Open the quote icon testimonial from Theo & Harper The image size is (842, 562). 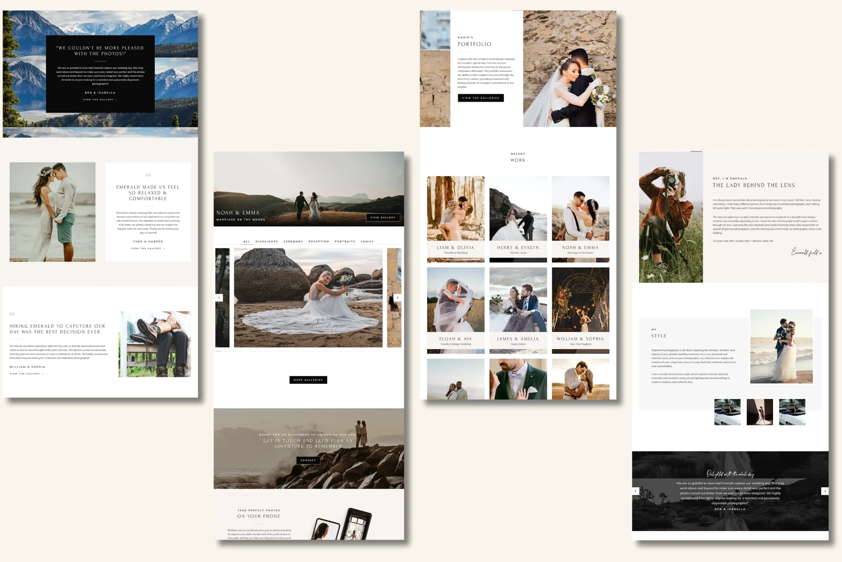(148, 174)
